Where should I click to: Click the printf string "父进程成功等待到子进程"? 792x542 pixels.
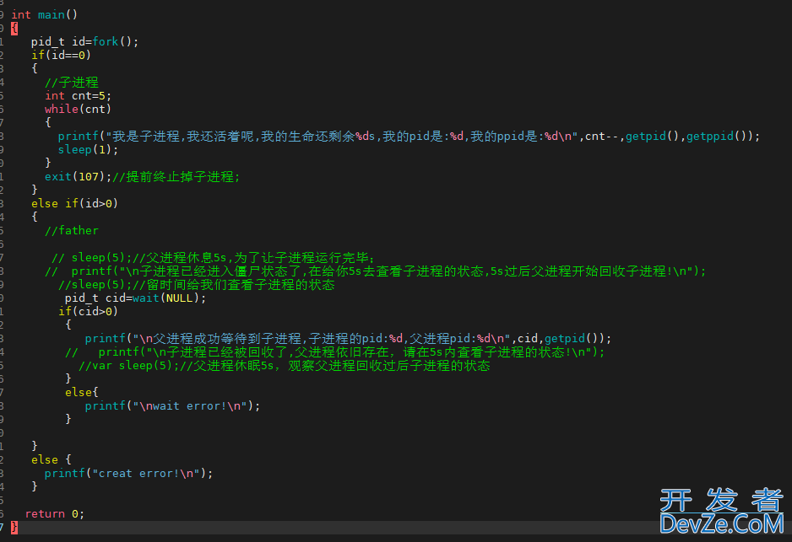pyautogui.click(x=321, y=338)
